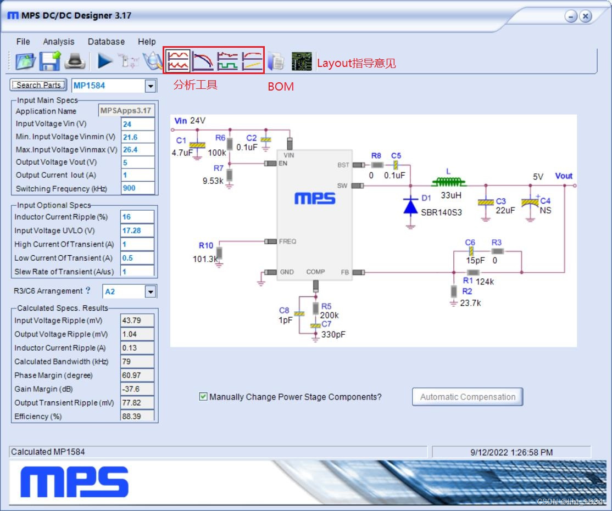This screenshot has height=511, width=612.
Task: Click the Input Voltage Ripple value 43.79
Action: 137,320
